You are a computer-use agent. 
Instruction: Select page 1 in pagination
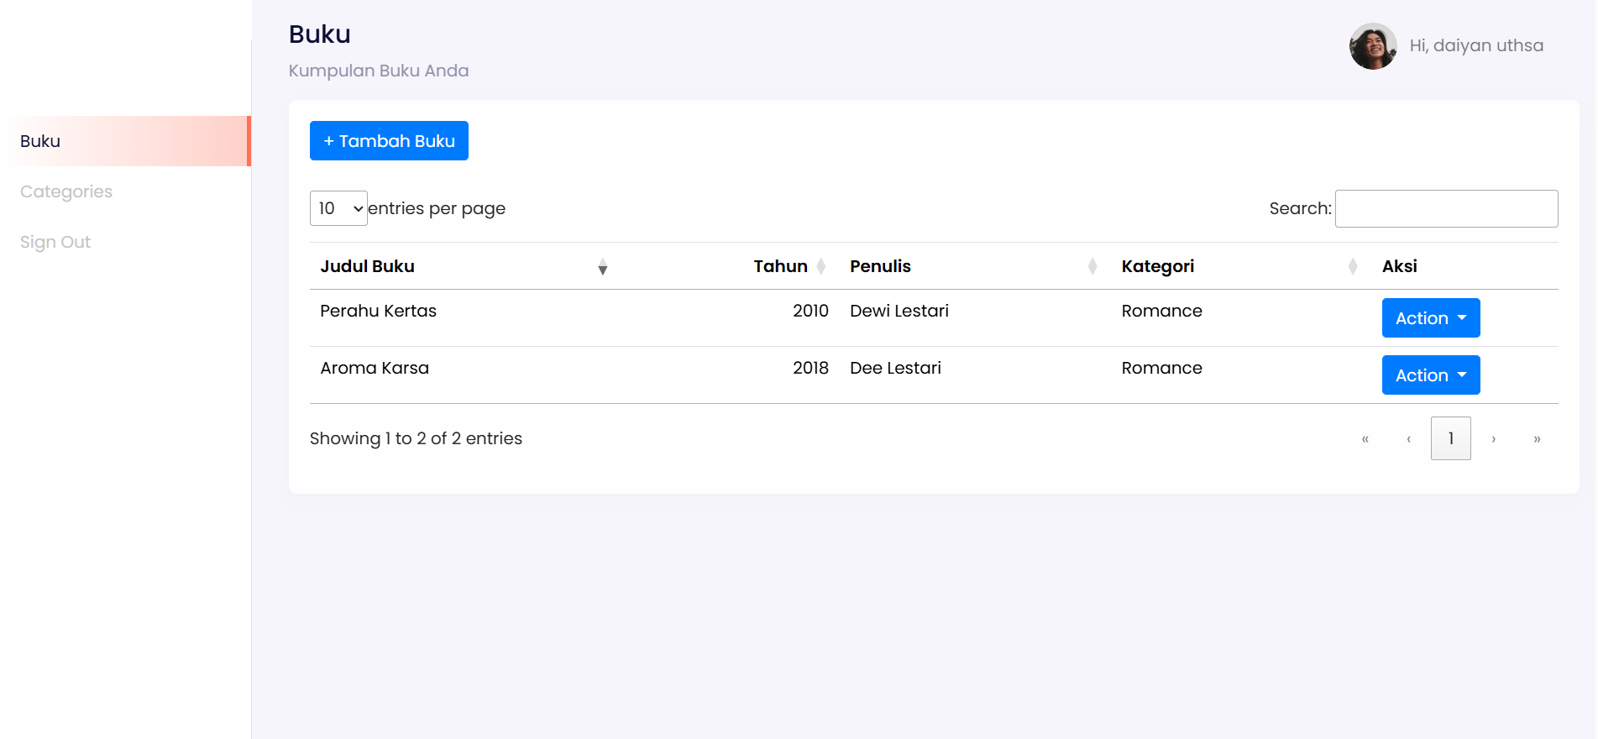(1450, 438)
